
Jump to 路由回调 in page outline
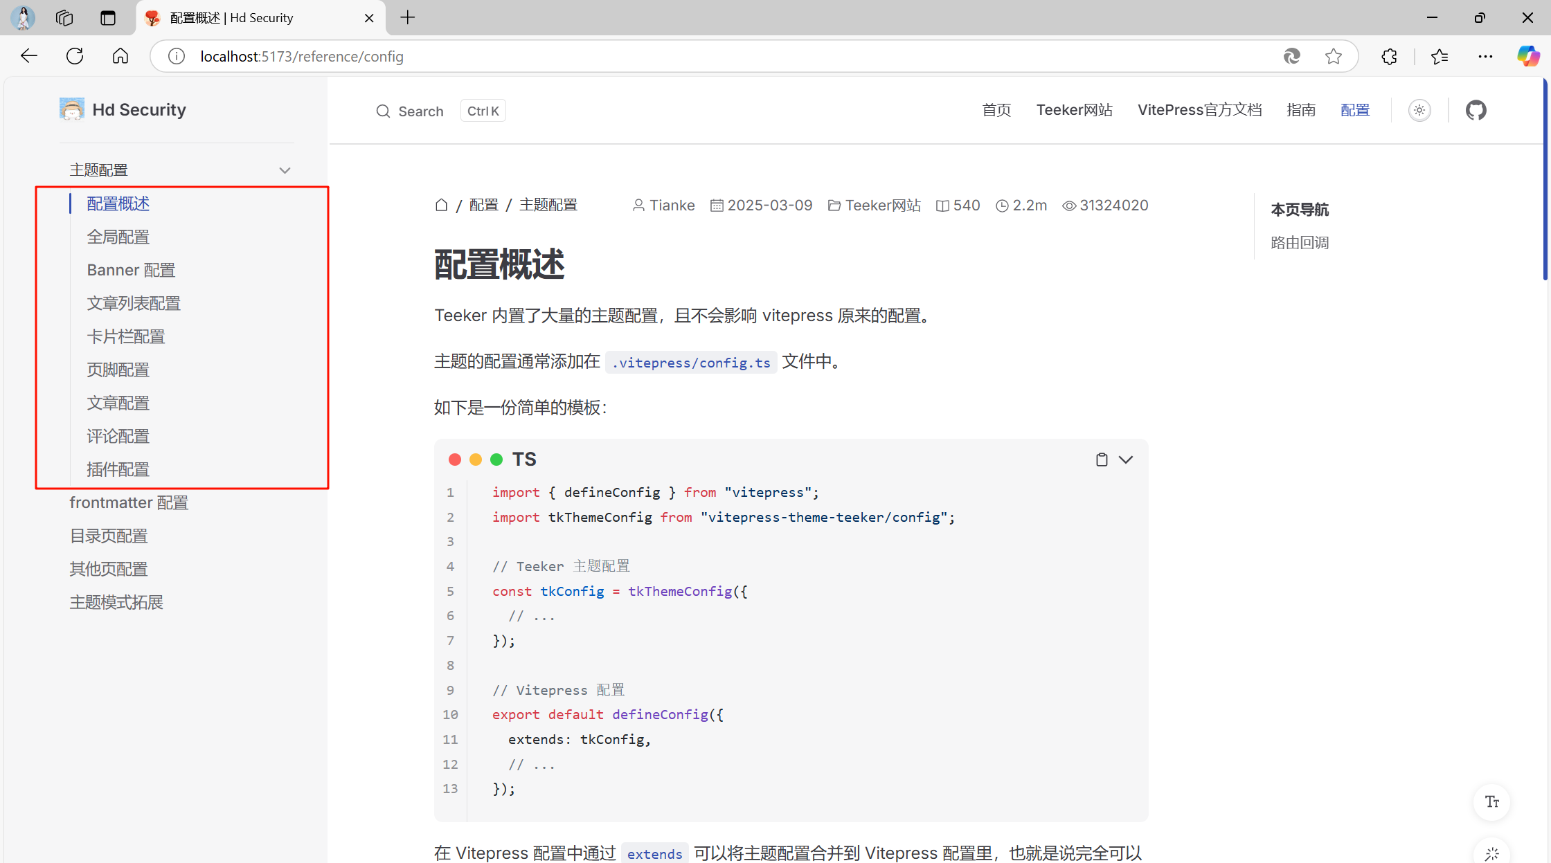[x=1300, y=243]
